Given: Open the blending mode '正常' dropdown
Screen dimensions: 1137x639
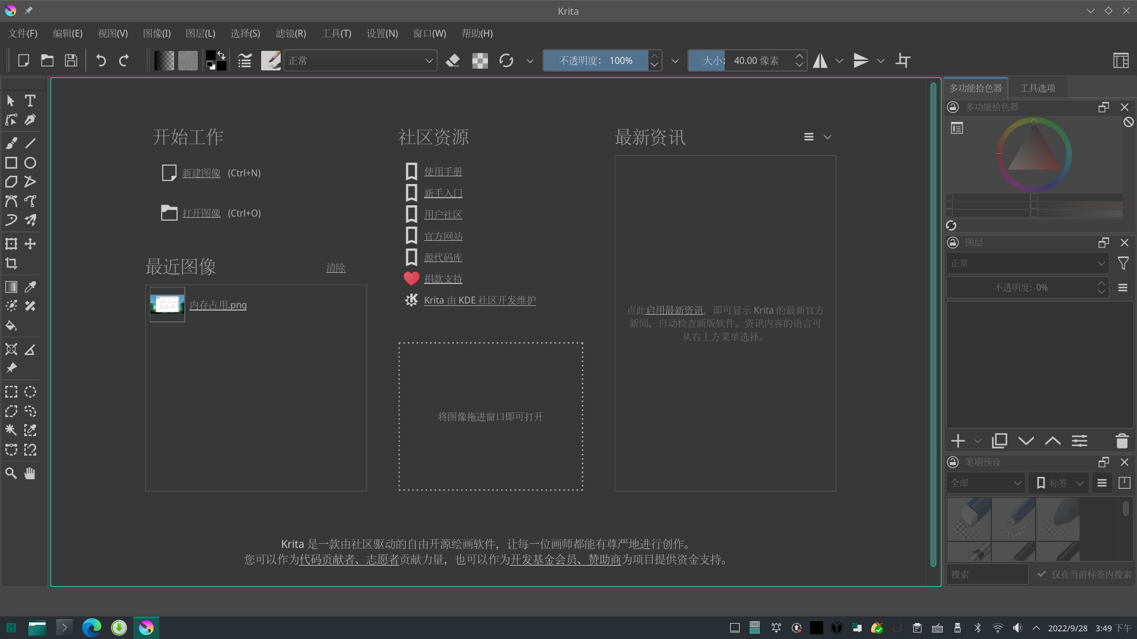Looking at the screenshot, I should click(360, 60).
